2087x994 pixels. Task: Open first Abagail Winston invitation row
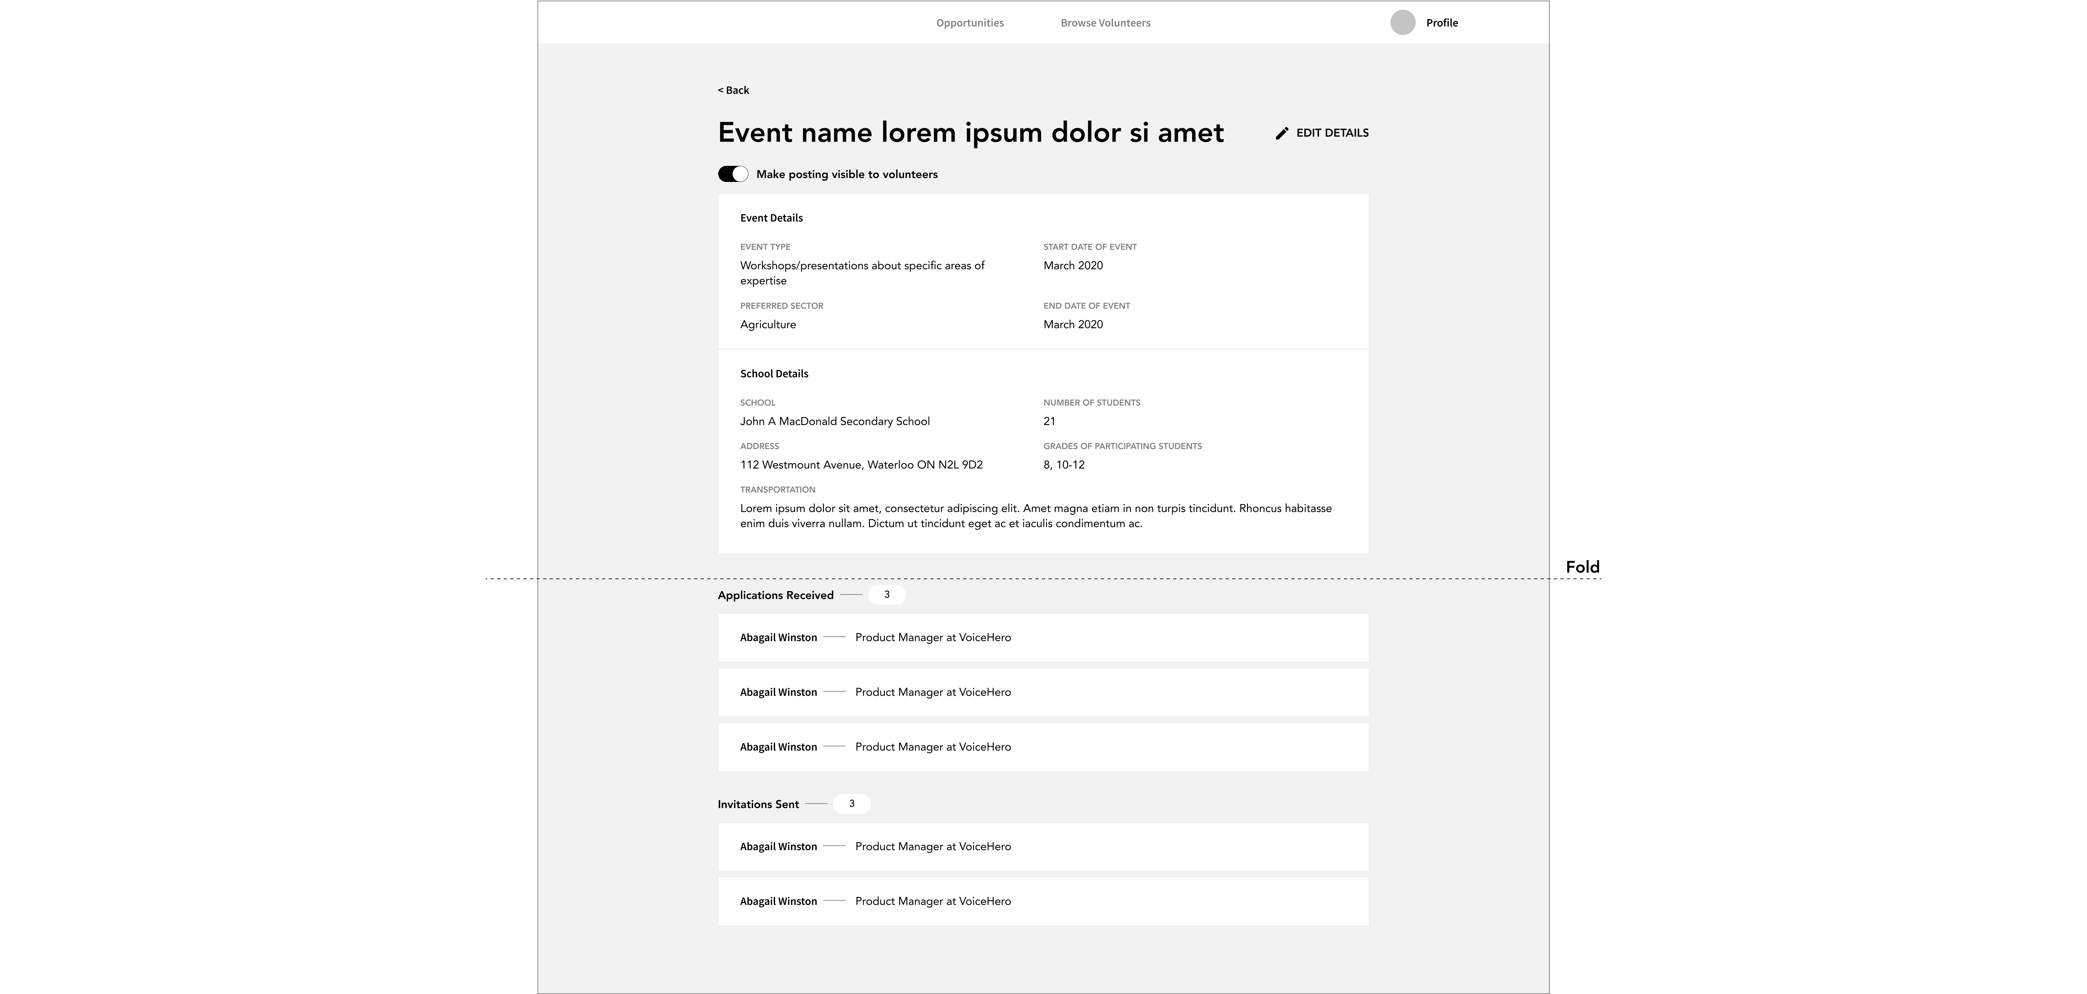tap(1043, 847)
